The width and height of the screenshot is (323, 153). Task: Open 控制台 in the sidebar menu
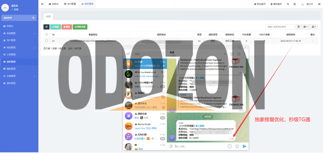19,26
